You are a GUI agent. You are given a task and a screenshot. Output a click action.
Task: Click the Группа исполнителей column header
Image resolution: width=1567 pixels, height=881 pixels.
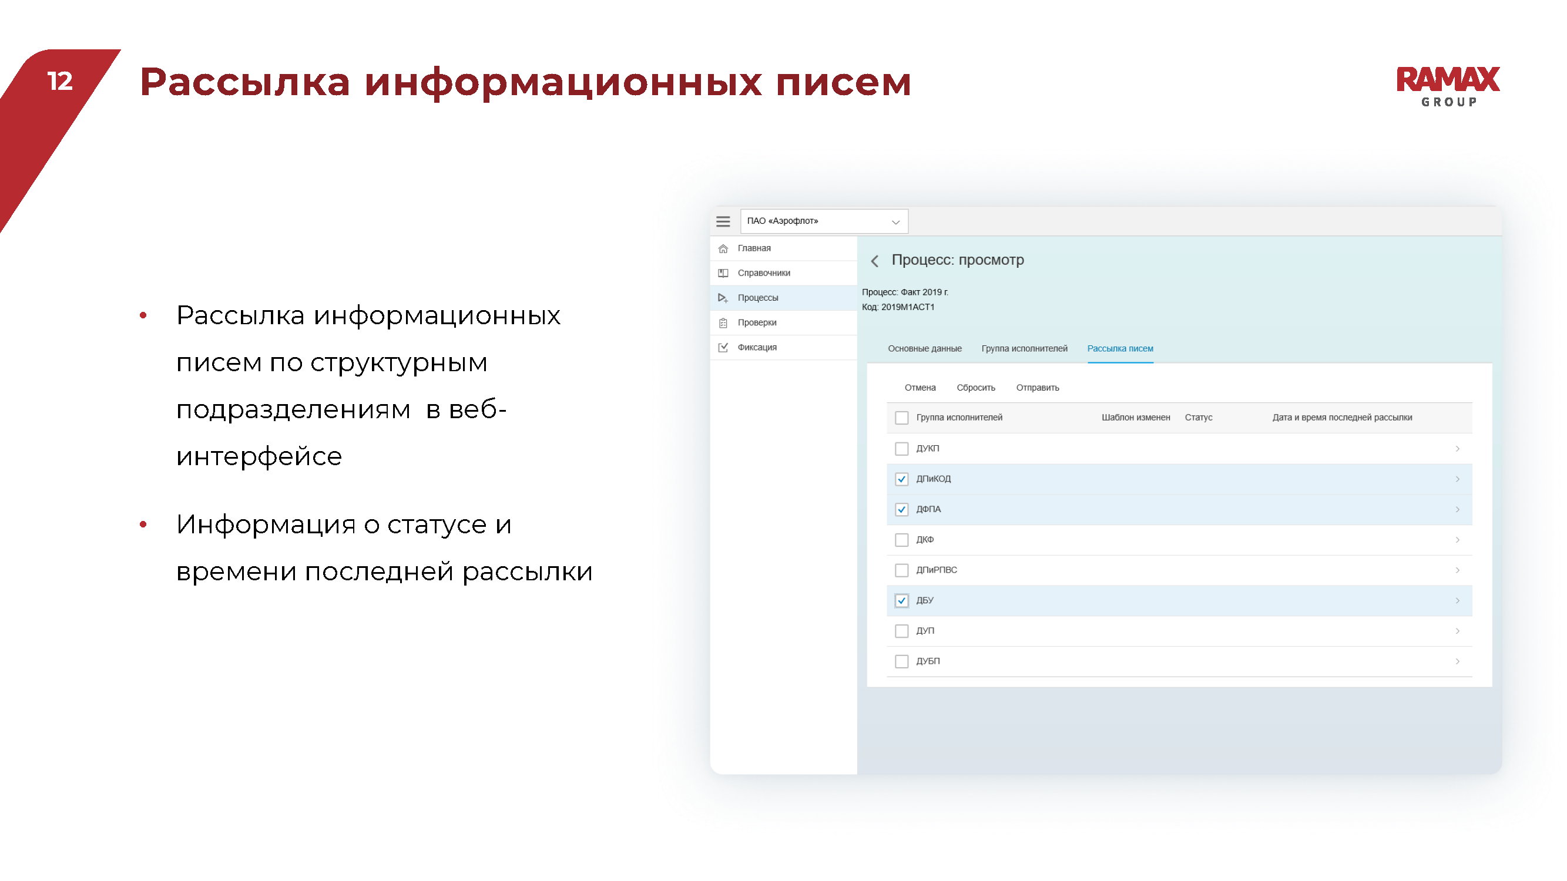959,418
